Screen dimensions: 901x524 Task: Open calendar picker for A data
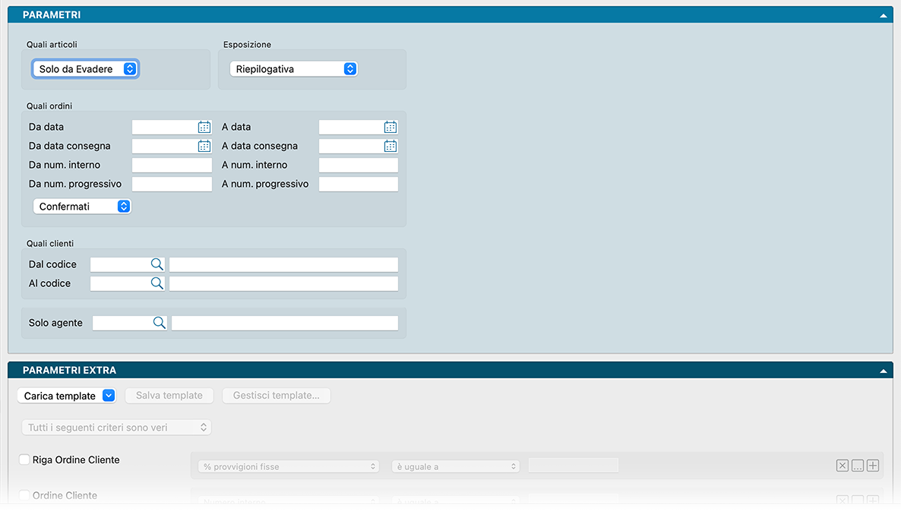coord(390,128)
